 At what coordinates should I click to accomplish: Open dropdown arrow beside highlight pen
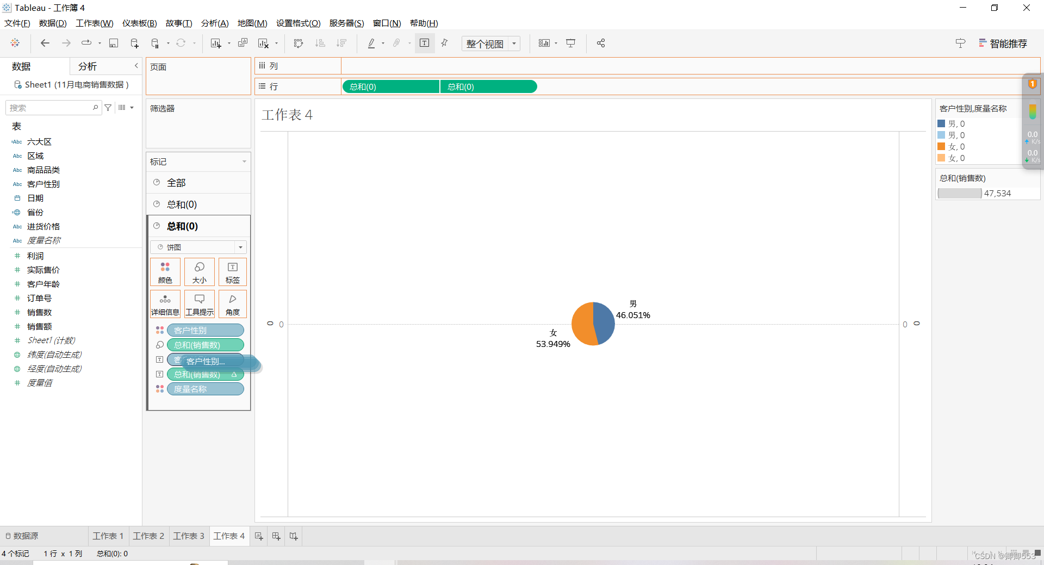[x=383, y=44]
